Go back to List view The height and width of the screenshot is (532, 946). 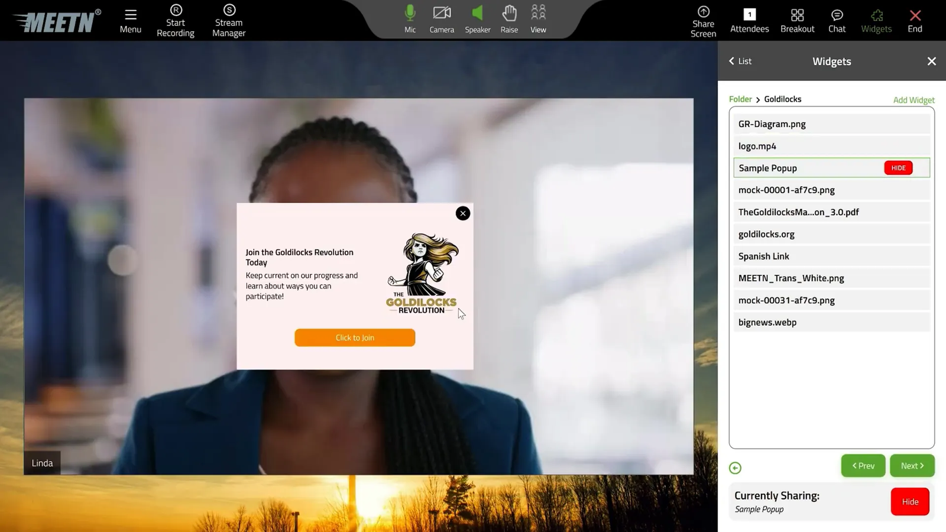[740, 61]
